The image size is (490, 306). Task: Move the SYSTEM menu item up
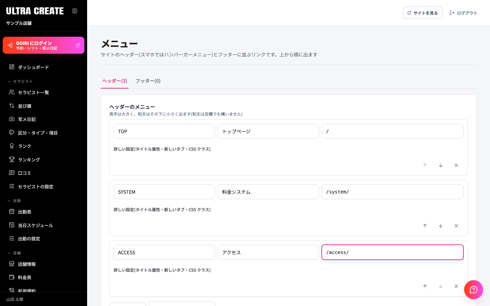click(425, 226)
